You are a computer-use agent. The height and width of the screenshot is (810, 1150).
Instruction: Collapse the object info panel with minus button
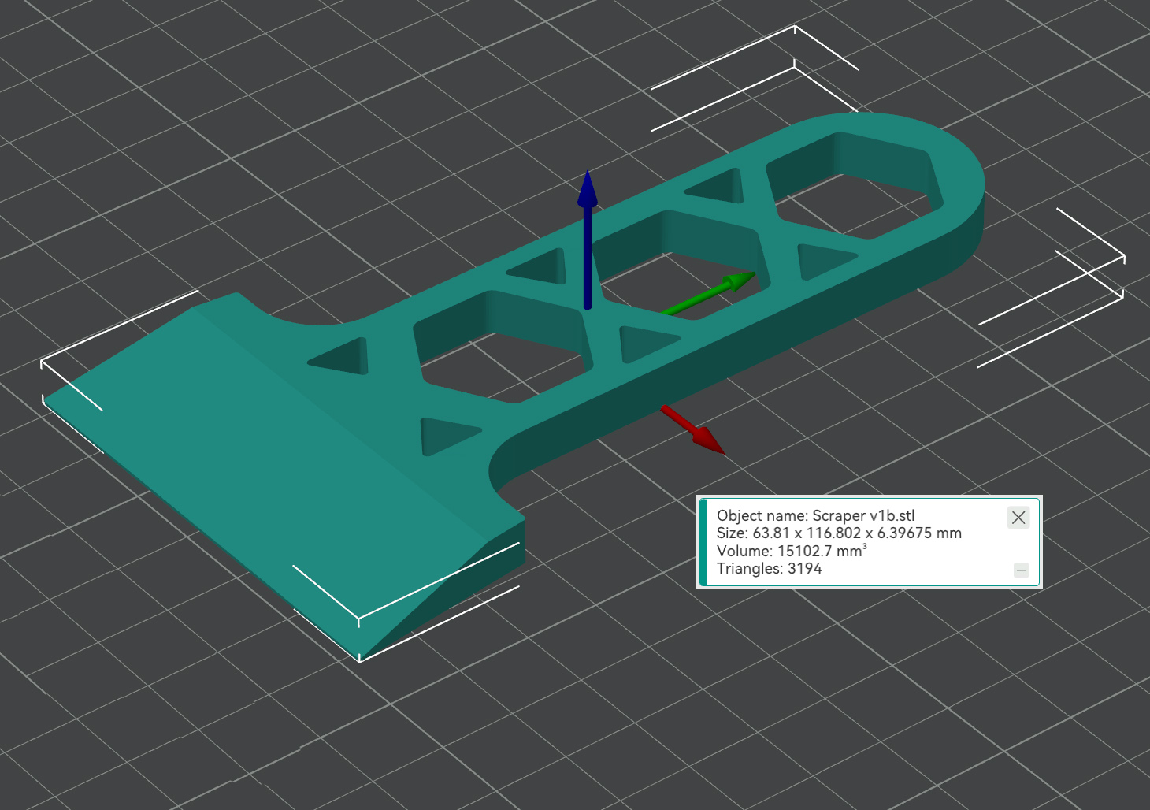[1021, 570]
